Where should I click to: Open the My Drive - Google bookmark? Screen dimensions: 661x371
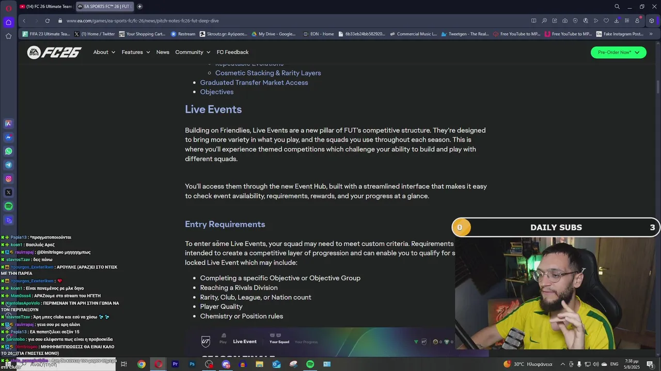click(273, 34)
